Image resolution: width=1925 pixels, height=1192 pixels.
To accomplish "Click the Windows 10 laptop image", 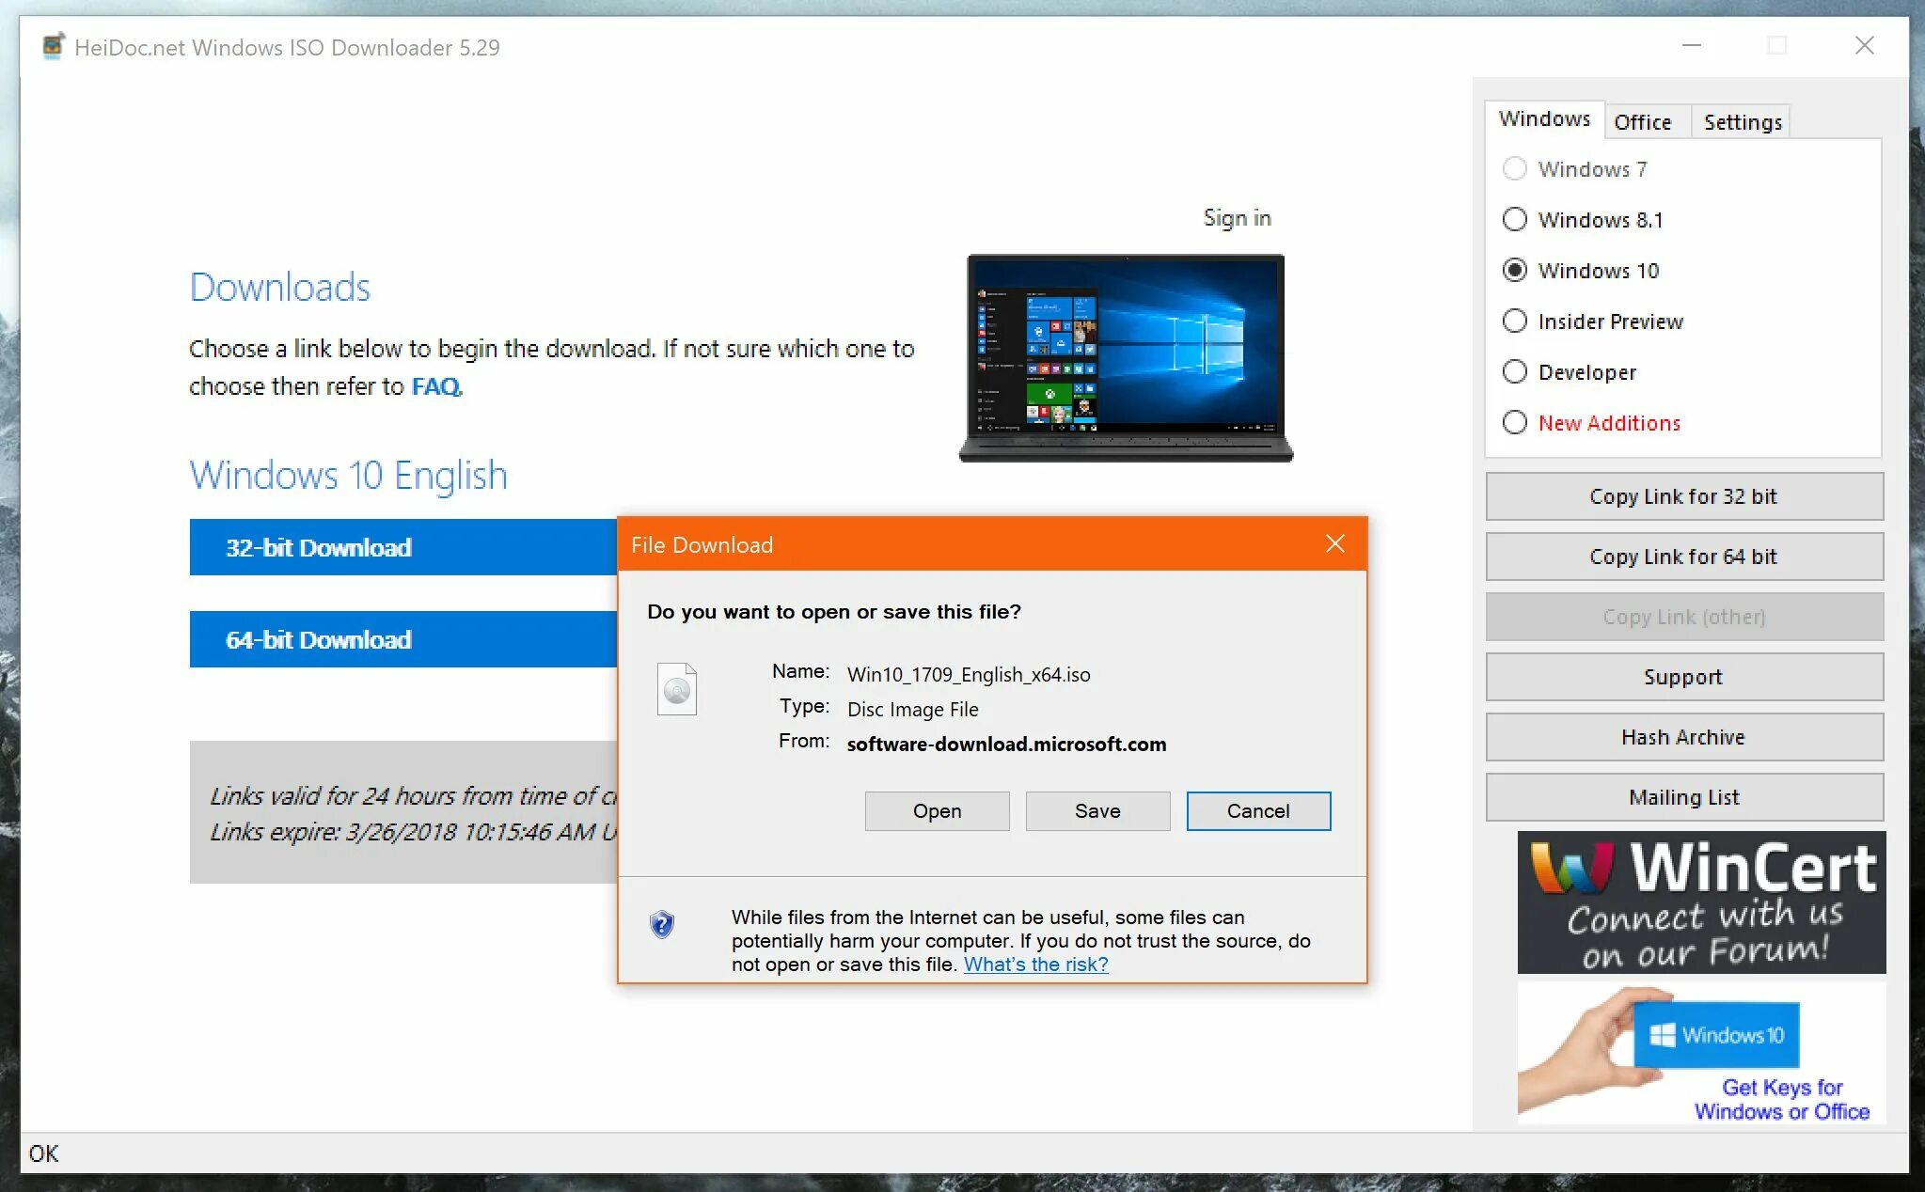I will pos(1126,358).
